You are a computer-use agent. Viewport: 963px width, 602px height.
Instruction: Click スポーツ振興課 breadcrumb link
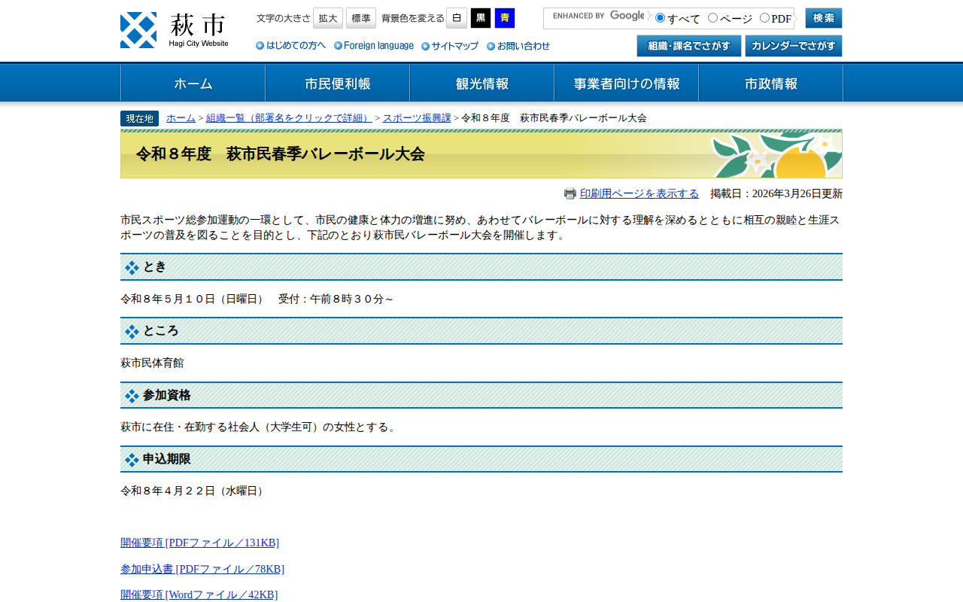click(417, 118)
